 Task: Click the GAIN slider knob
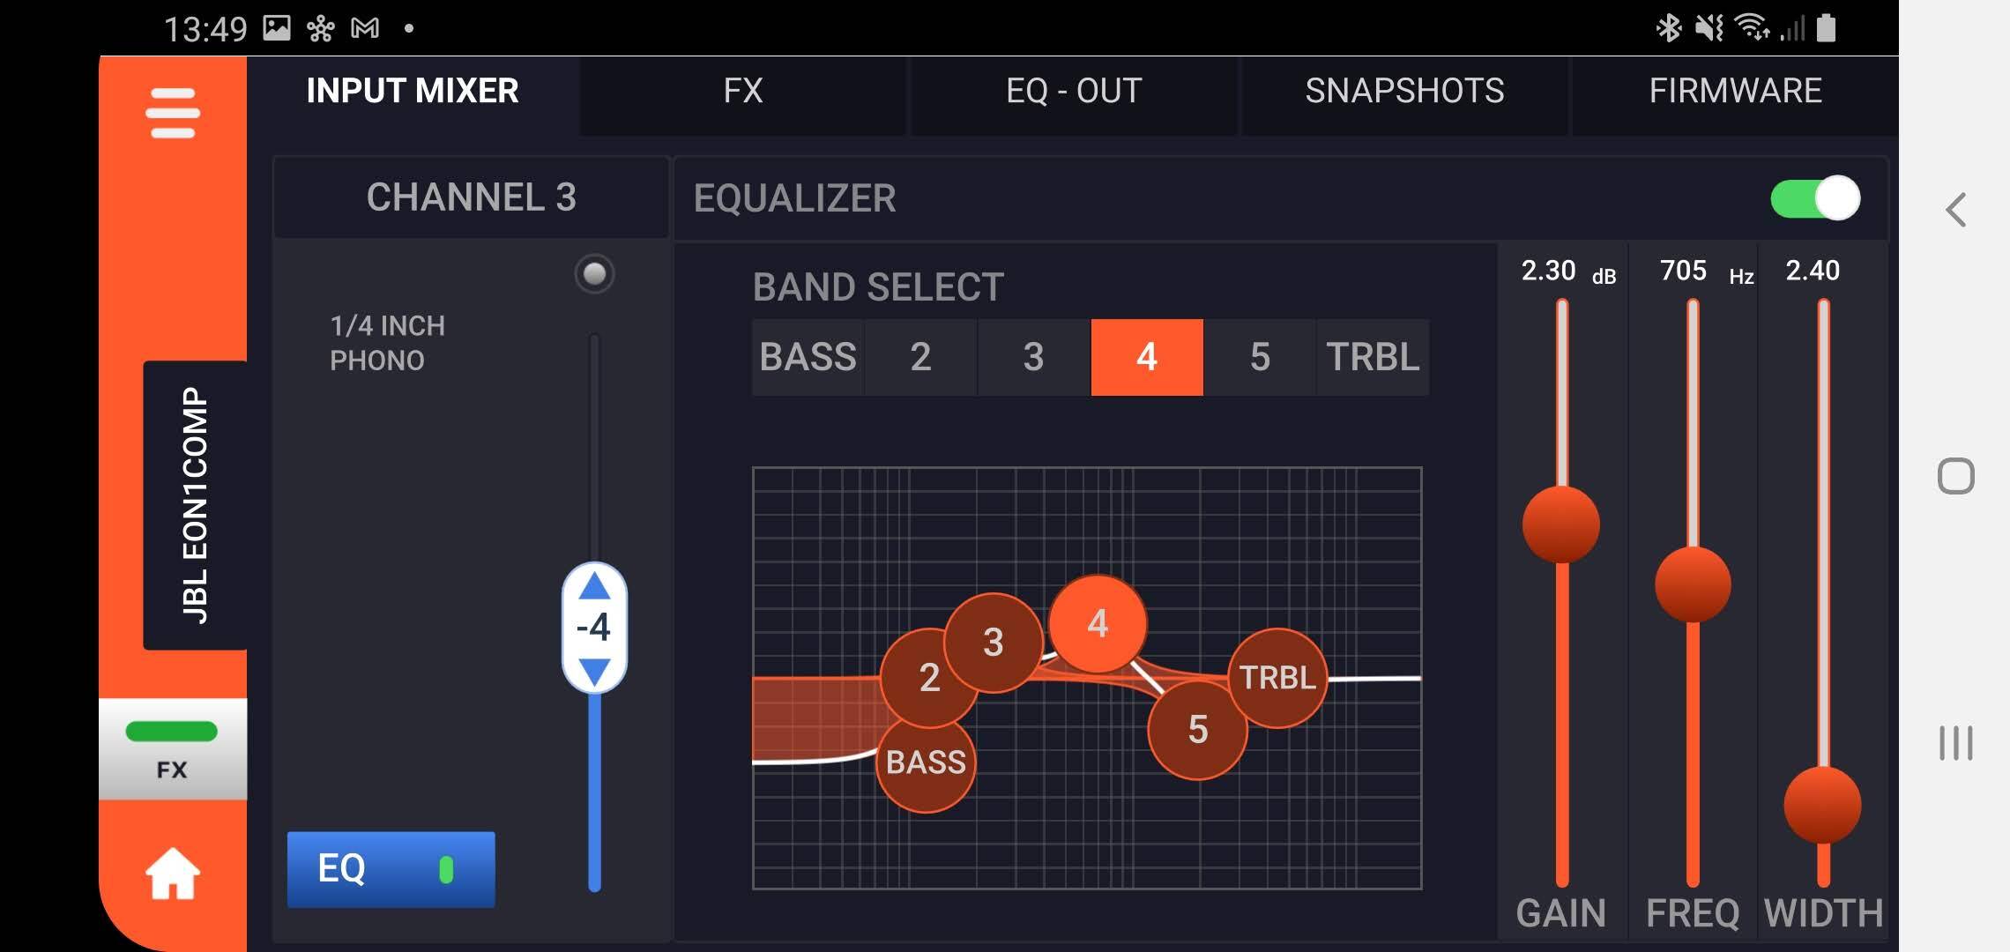[1561, 524]
